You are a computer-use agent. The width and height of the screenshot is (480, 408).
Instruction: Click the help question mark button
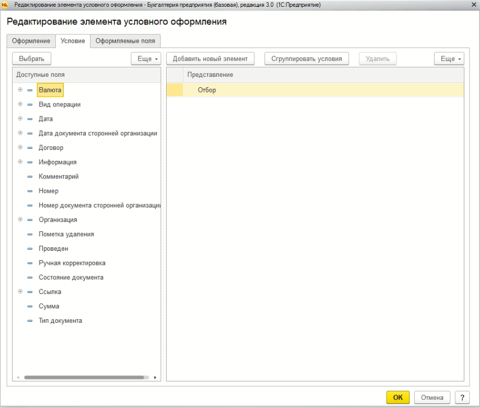click(462, 398)
